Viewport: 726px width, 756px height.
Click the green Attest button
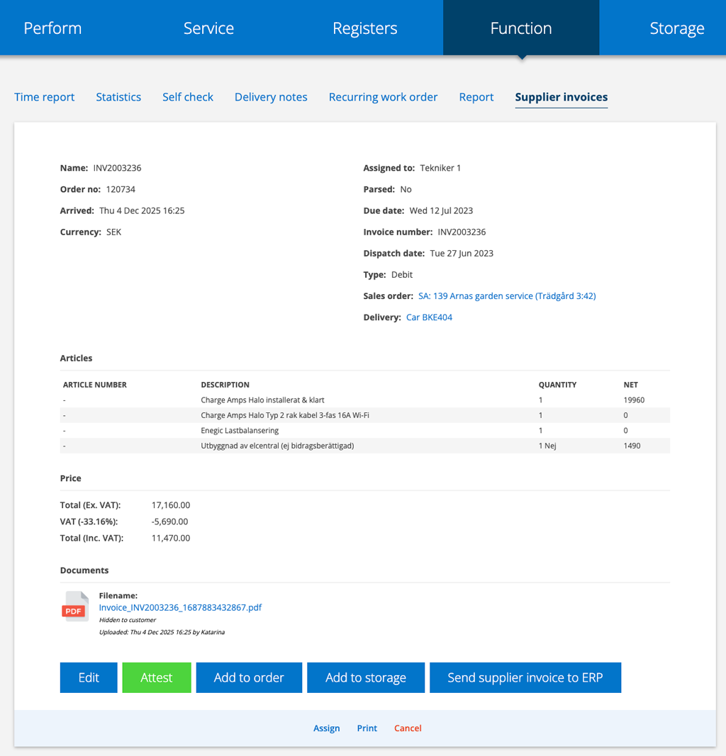coord(157,677)
